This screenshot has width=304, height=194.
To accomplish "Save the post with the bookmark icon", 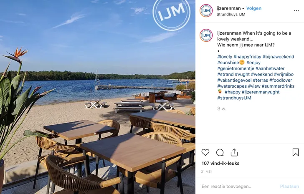I will (296, 152).
